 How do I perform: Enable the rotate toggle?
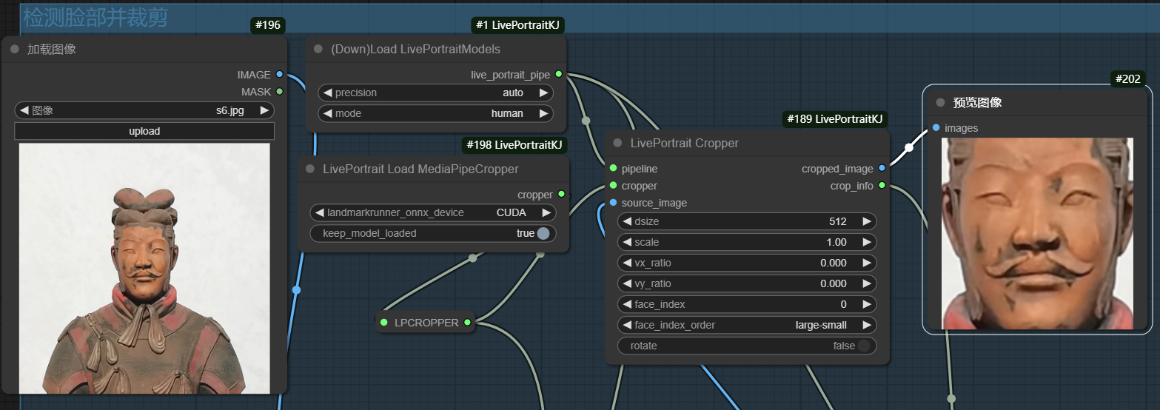[x=863, y=346]
